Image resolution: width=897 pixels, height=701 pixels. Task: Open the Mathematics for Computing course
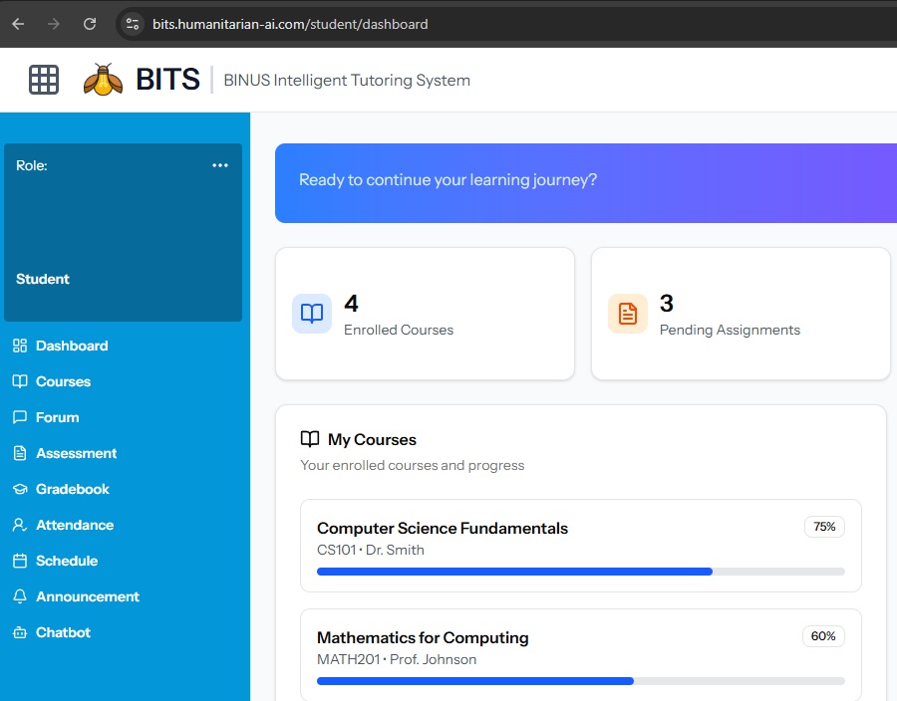point(423,638)
